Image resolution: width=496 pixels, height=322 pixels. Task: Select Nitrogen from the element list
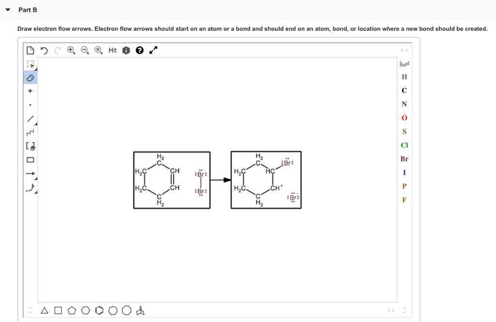404,104
